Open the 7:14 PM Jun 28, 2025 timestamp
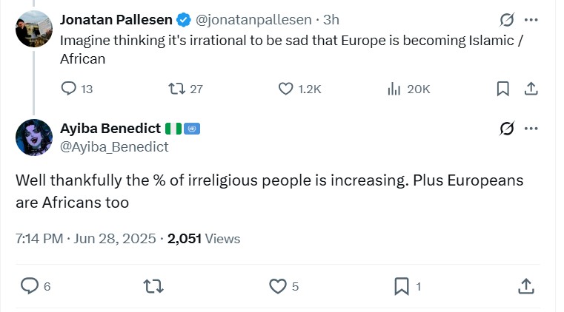The height and width of the screenshot is (312, 564). click(86, 239)
